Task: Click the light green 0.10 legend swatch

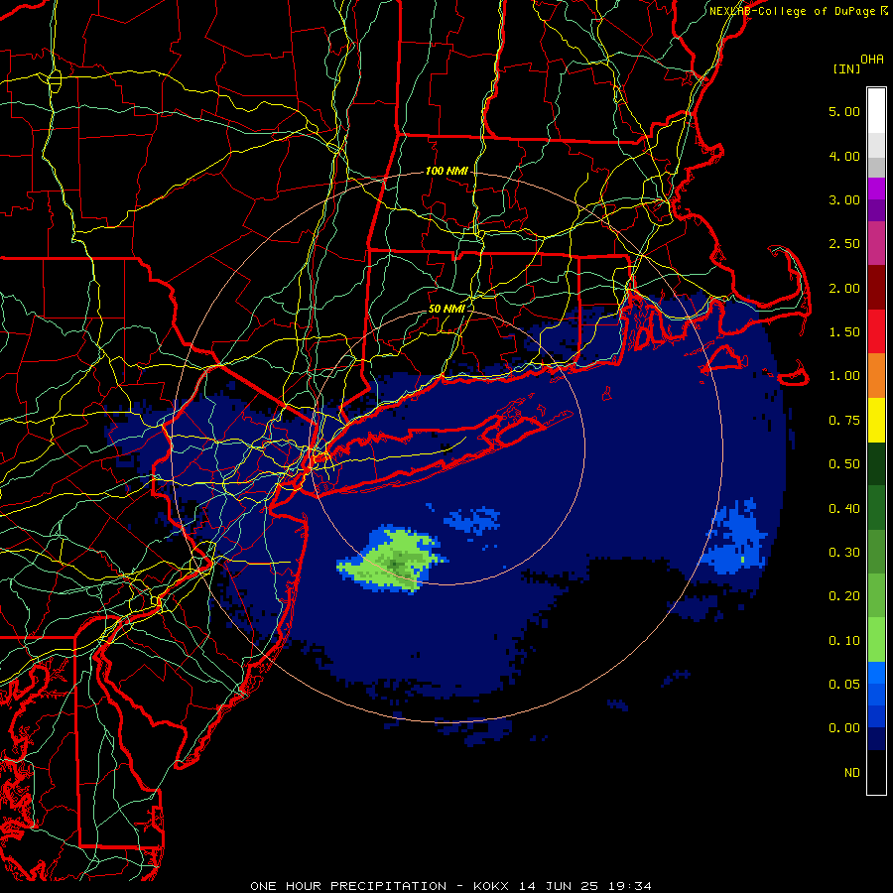Action: point(876,640)
